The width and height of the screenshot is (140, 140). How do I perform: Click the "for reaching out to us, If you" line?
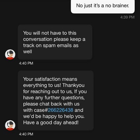(x=55, y=91)
